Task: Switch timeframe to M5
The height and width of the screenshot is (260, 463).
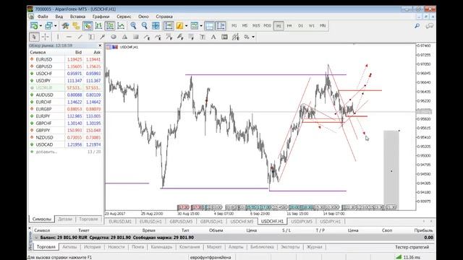Action: click(245, 26)
